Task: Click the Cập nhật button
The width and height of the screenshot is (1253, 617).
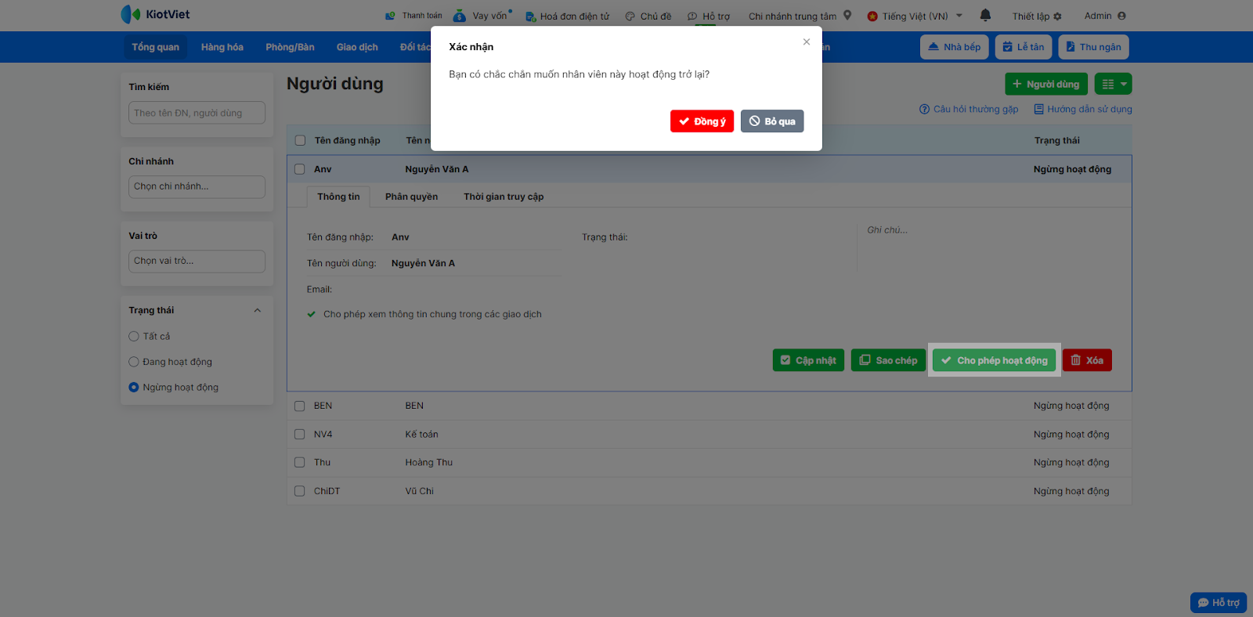Action: [x=808, y=360]
